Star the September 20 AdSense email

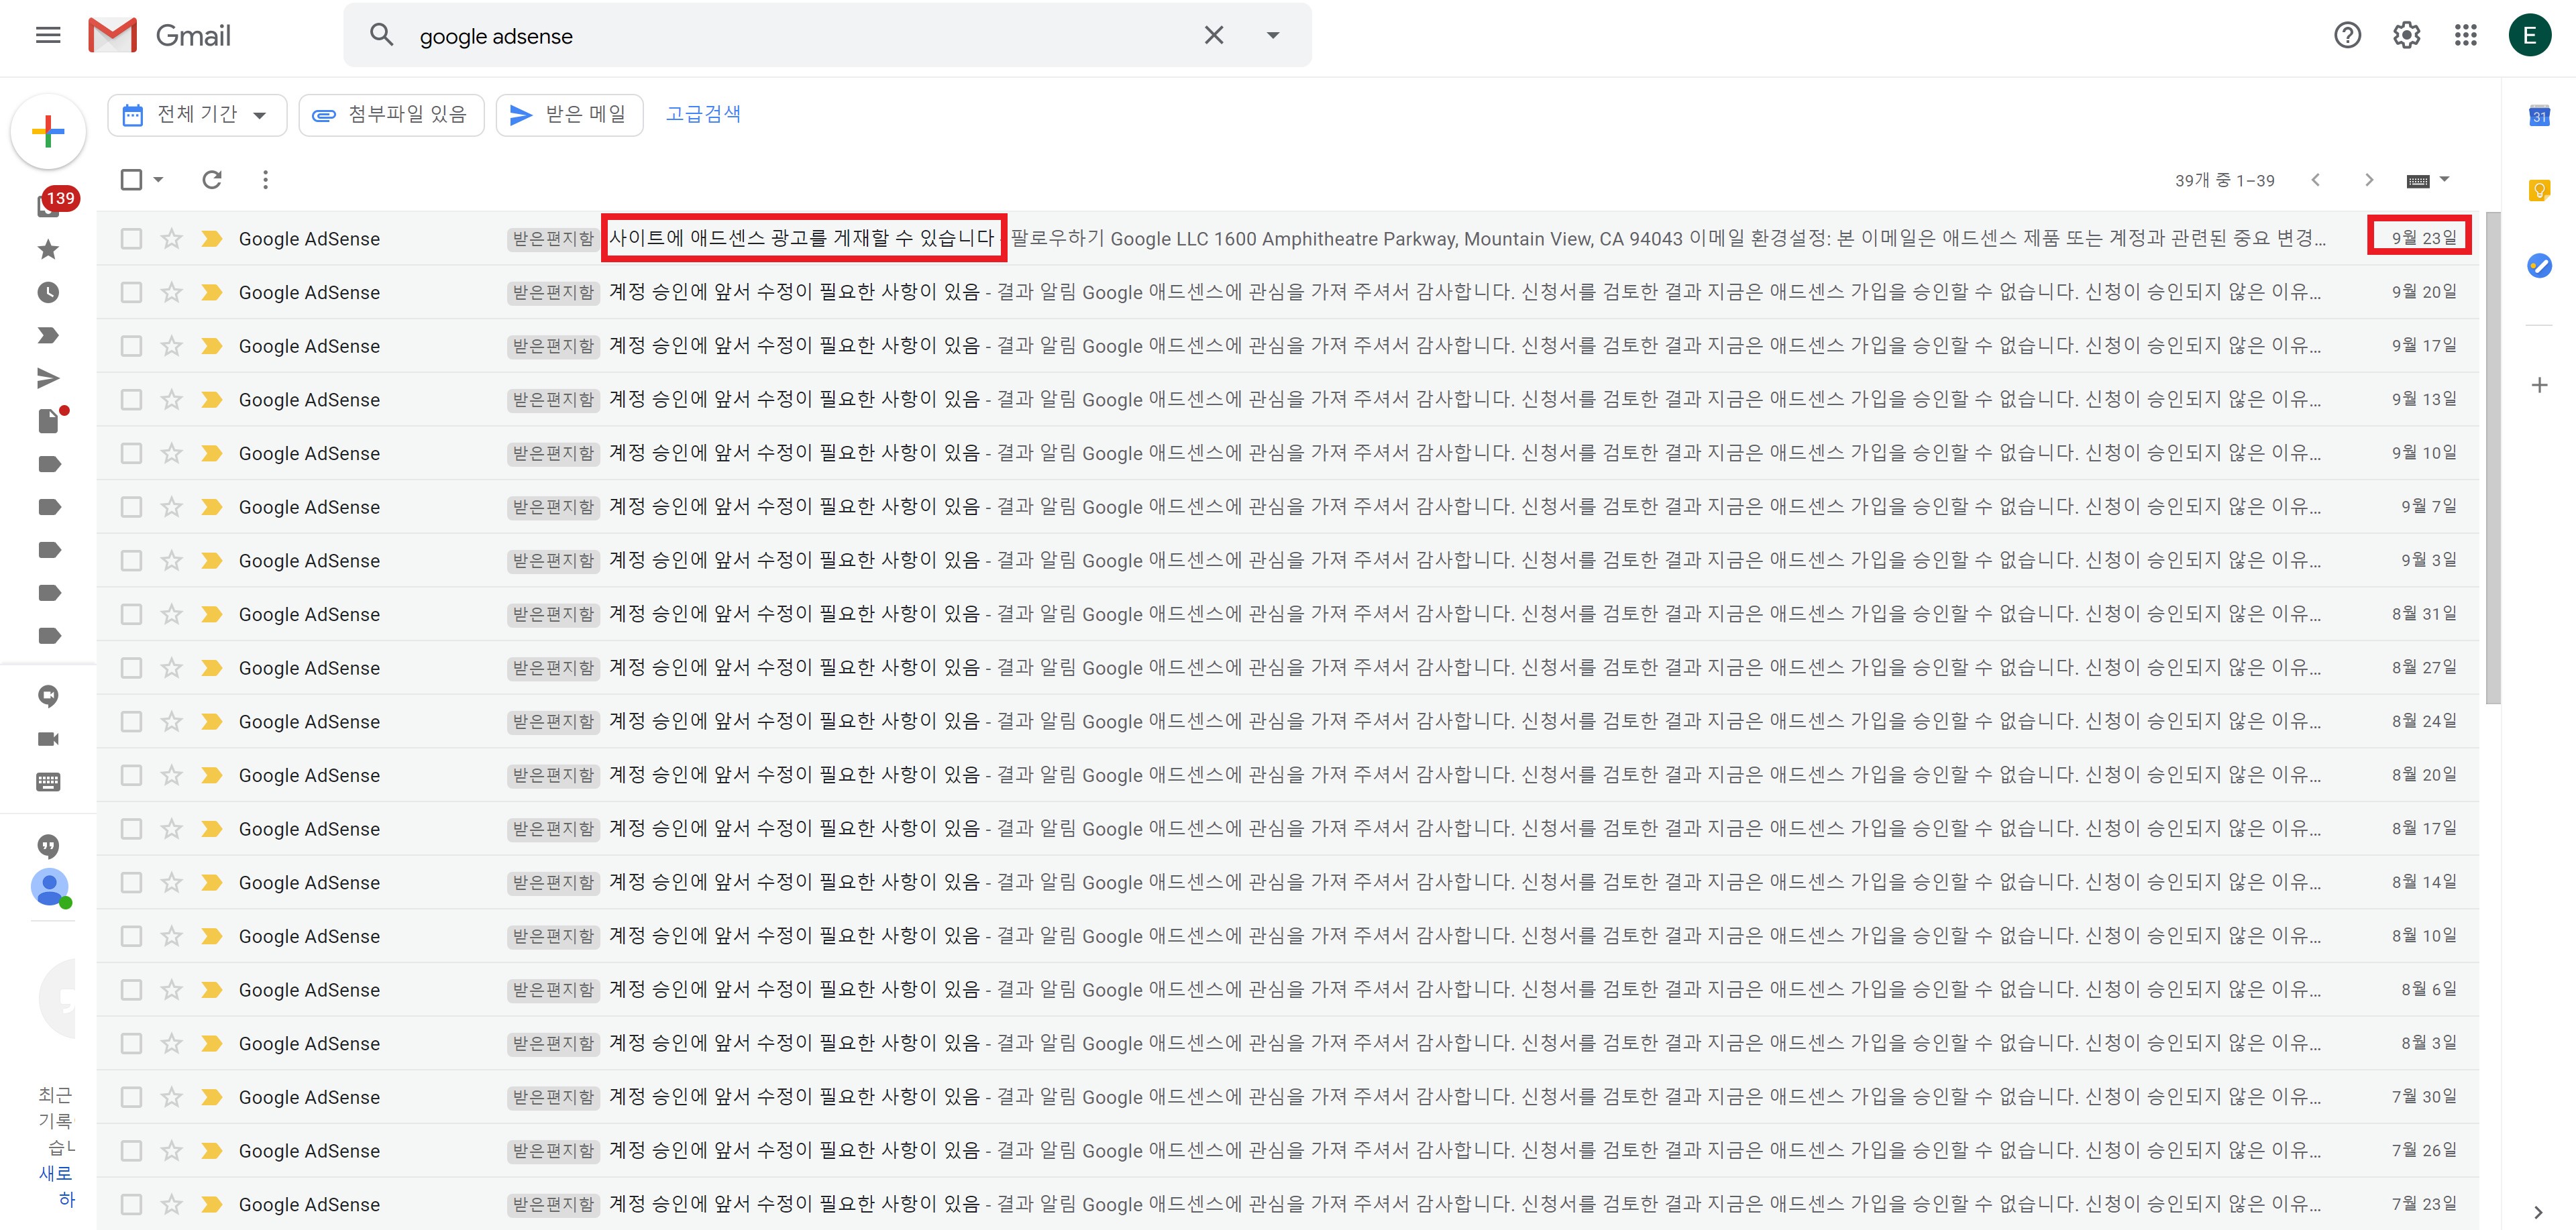(x=172, y=292)
